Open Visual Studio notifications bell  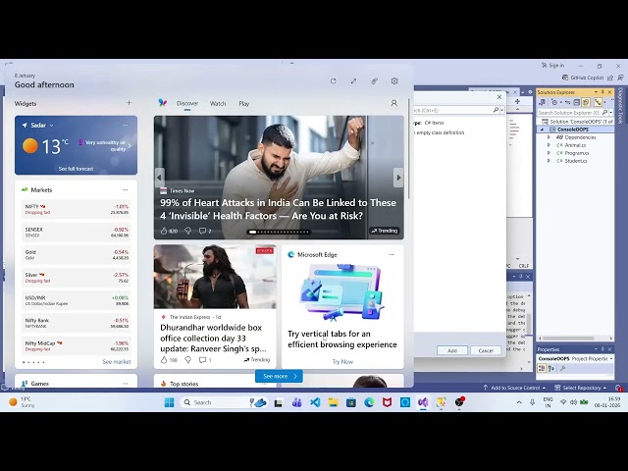click(x=618, y=388)
